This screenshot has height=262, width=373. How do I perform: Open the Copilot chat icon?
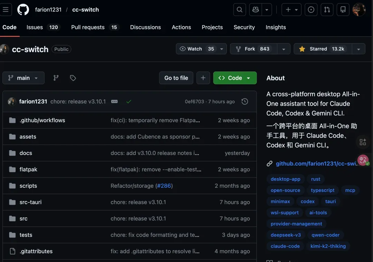[x=256, y=10]
